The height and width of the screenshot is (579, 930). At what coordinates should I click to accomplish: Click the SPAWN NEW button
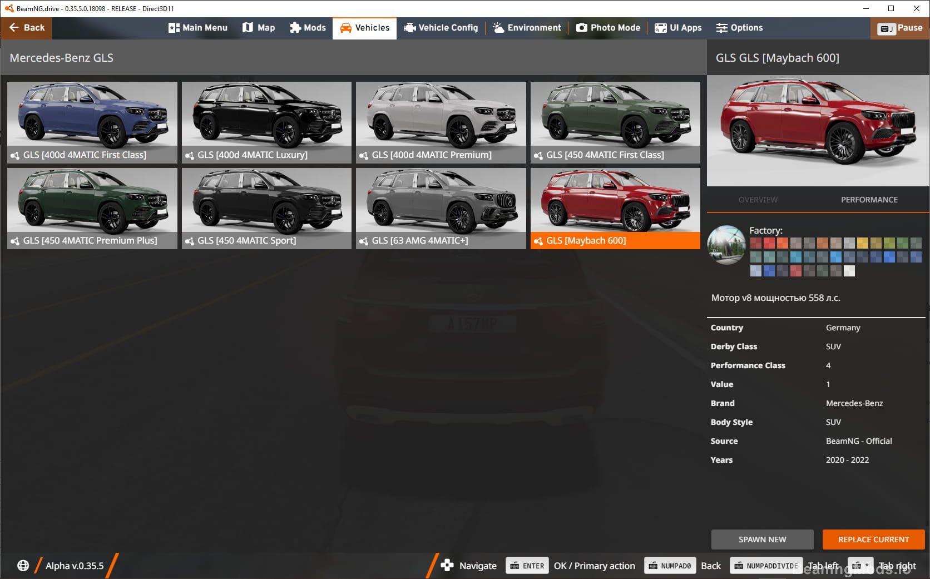click(762, 540)
